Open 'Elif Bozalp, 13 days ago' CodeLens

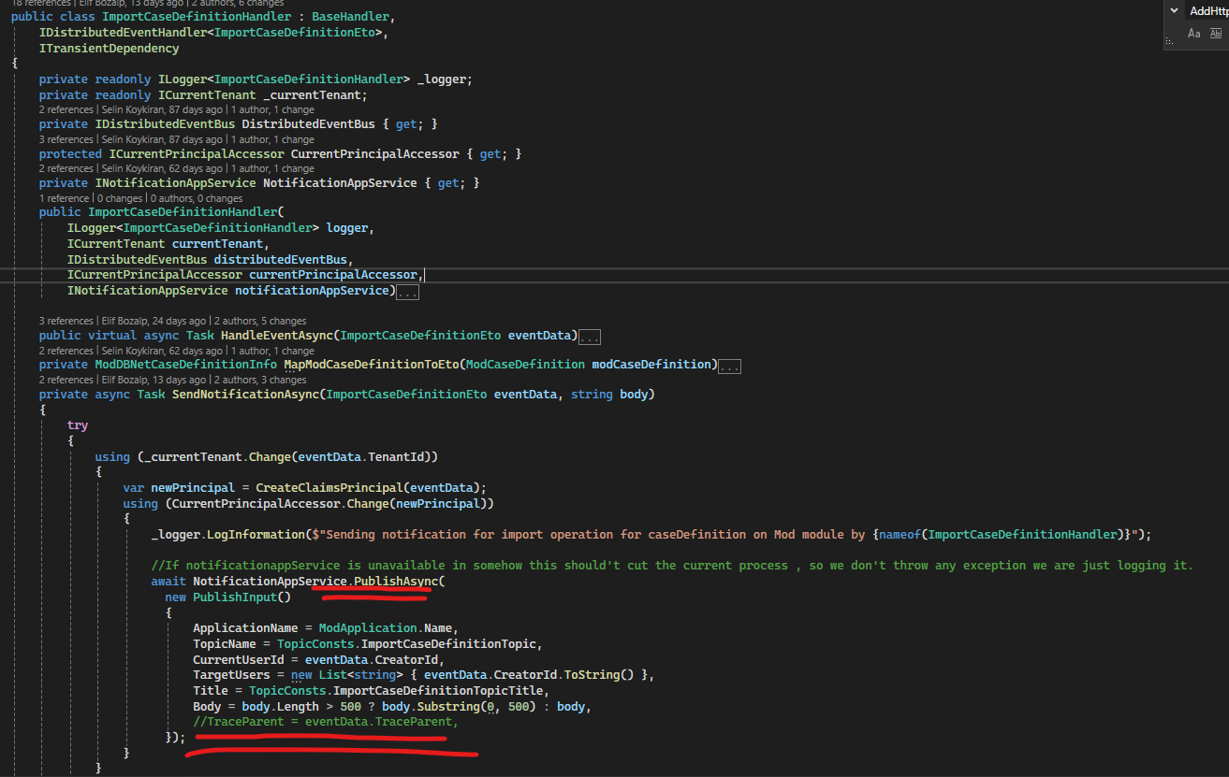tap(154, 380)
